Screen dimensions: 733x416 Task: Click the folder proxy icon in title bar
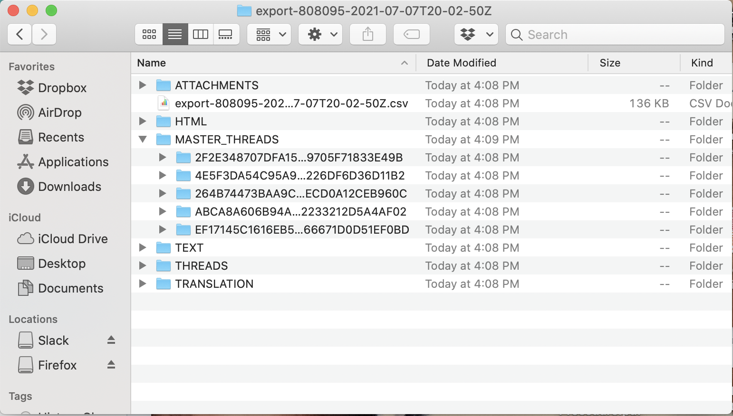click(244, 10)
